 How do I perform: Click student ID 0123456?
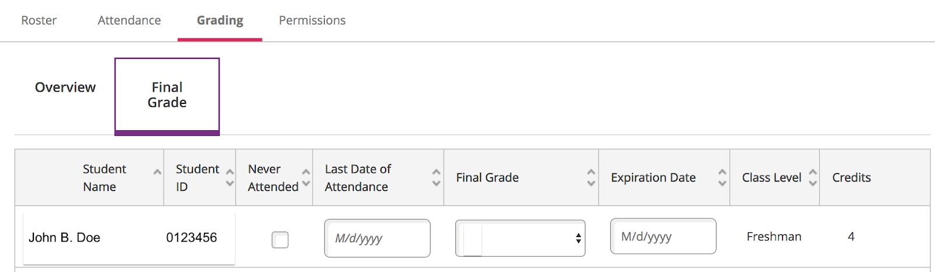tap(191, 238)
